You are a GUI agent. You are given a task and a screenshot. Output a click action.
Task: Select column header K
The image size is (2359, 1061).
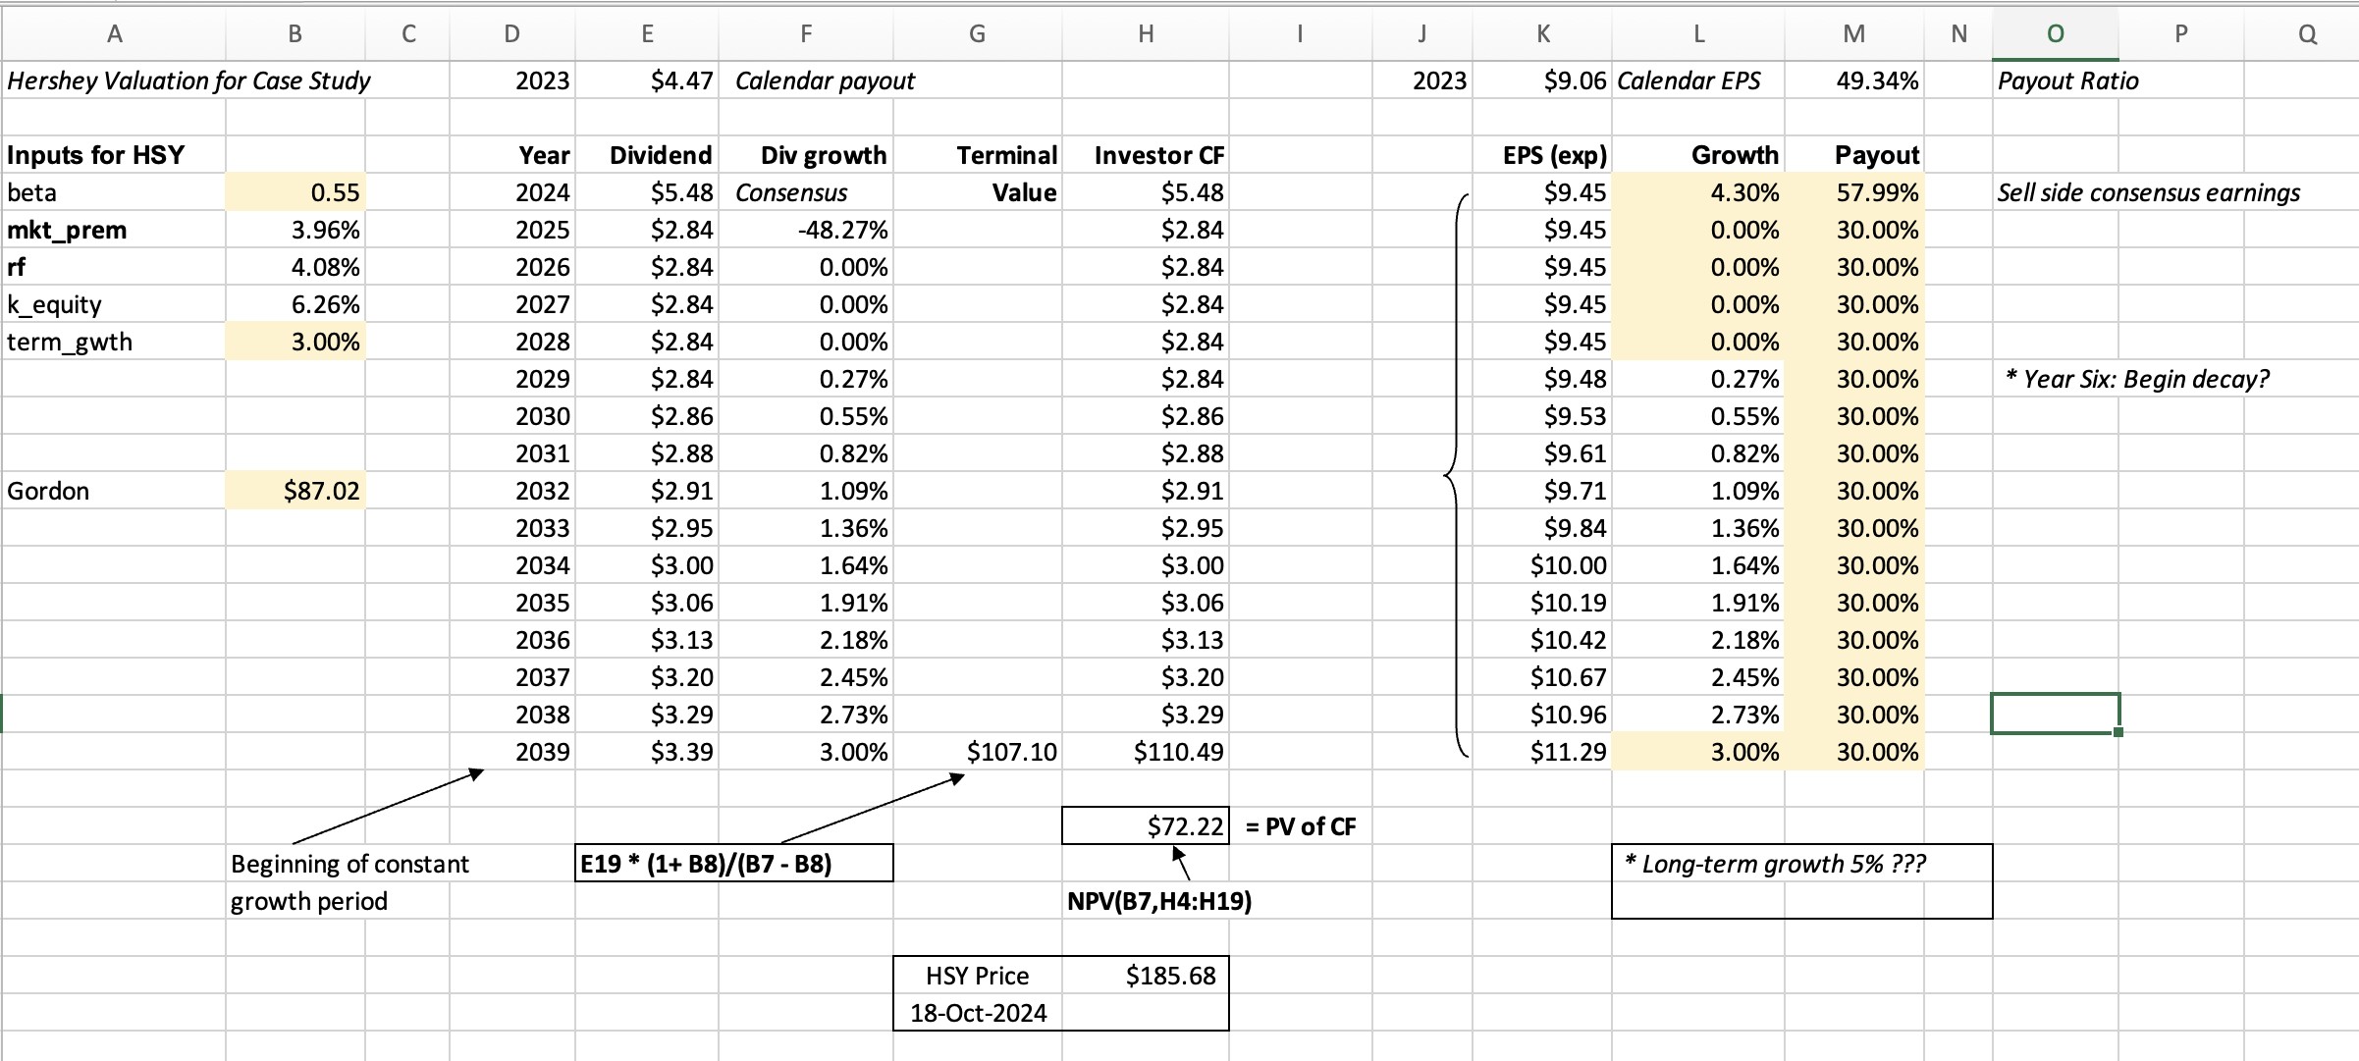[1542, 32]
